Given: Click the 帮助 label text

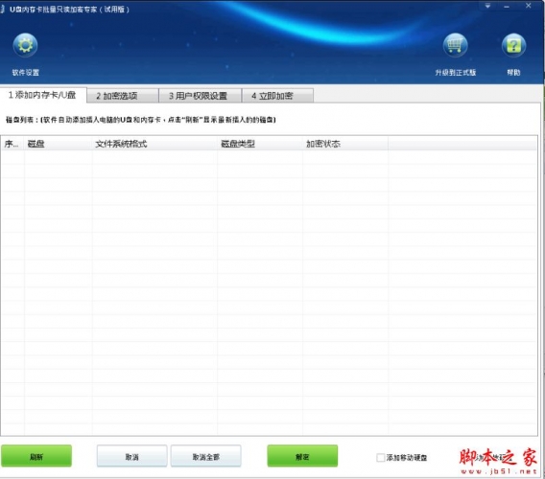Looking at the screenshot, I should pyautogui.click(x=513, y=72).
